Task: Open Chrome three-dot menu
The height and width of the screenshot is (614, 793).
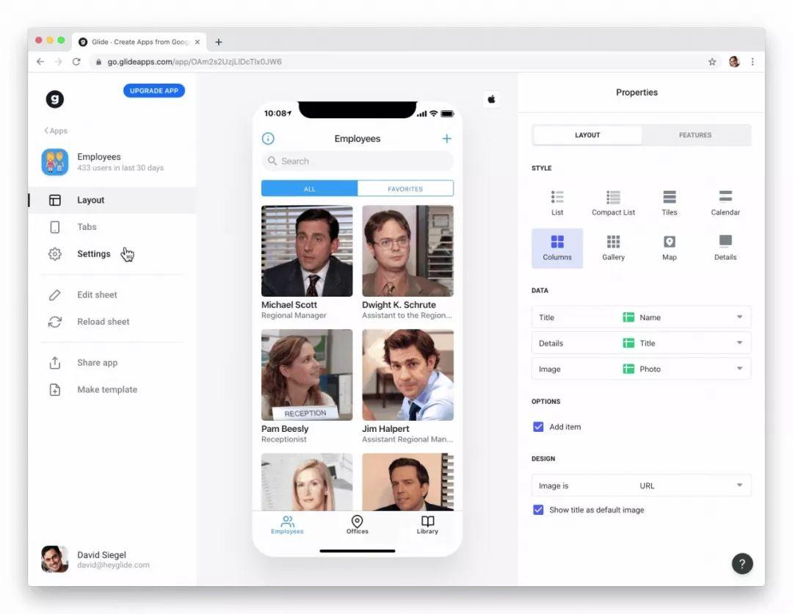Action: pos(753,62)
